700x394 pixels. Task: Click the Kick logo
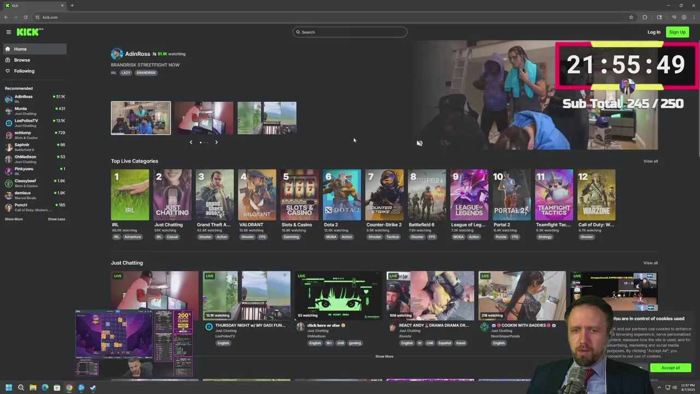click(30, 32)
